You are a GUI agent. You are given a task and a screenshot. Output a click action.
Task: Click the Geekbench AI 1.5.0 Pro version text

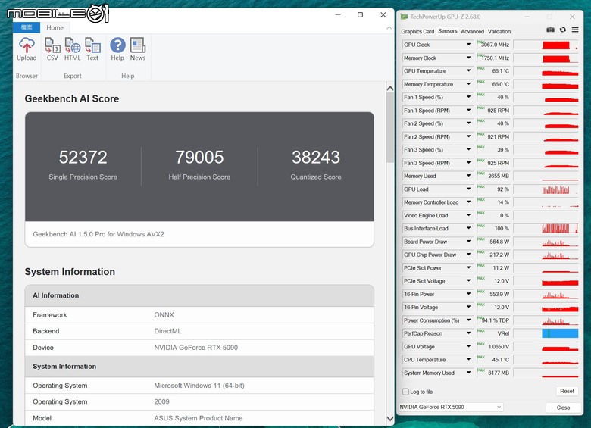[x=98, y=234]
